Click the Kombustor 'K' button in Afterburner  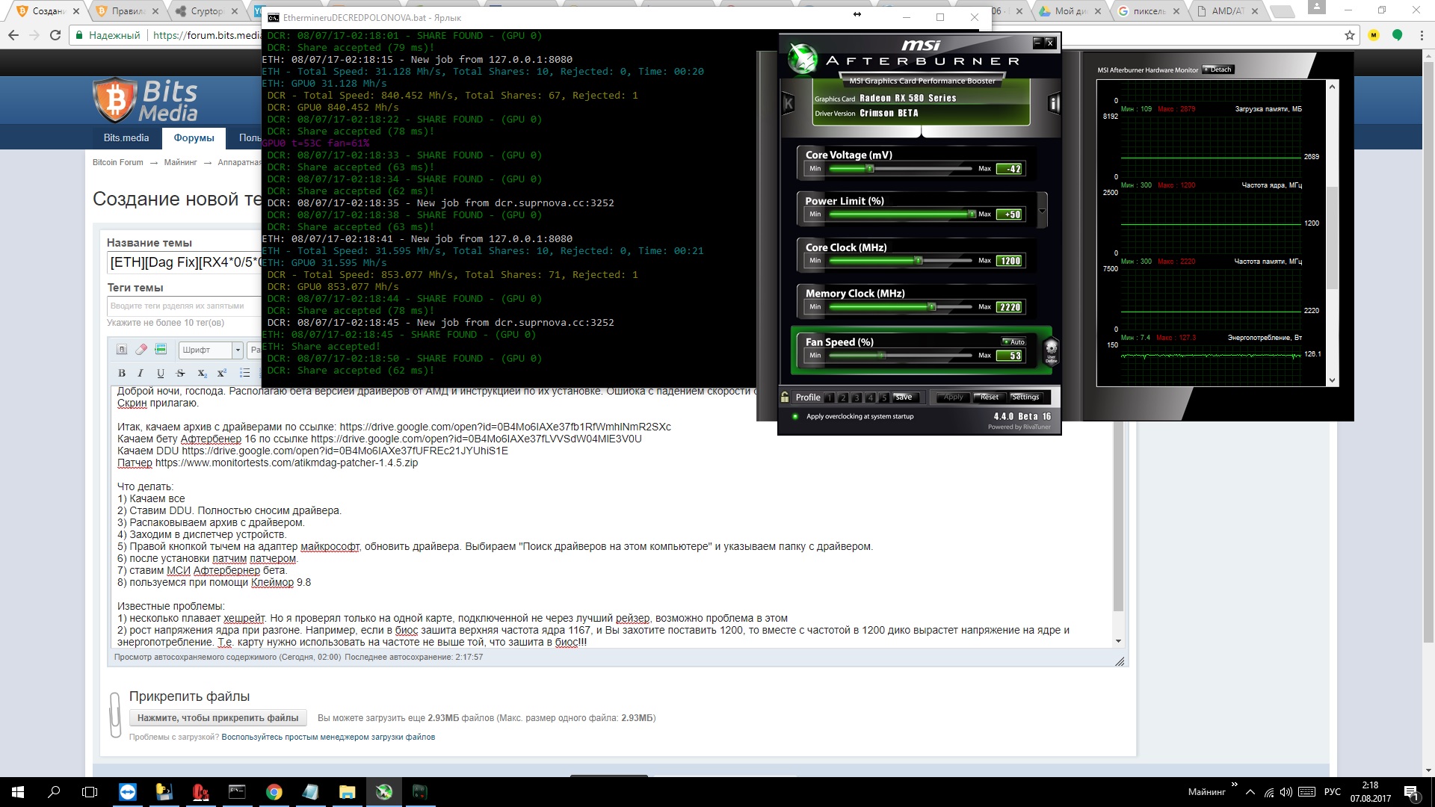pyautogui.click(x=788, y=103)
